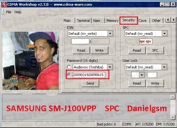Close the CDMA Workshop window
The width and height of the screenshot is (177, 128).
[173, 4]
